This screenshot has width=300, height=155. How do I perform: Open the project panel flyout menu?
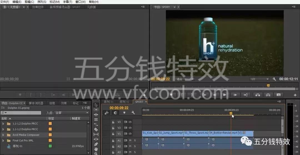(85, 103)
